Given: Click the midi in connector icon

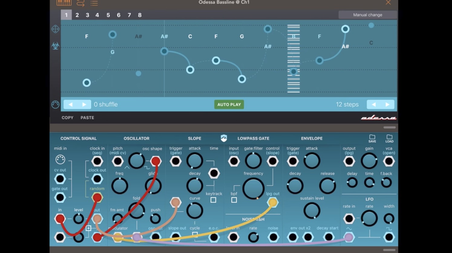Looking at the screenshot, I should (60, 159).
